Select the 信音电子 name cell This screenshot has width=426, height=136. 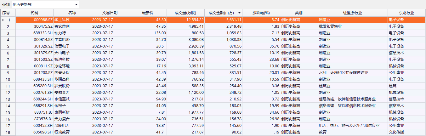coord(62,46)
